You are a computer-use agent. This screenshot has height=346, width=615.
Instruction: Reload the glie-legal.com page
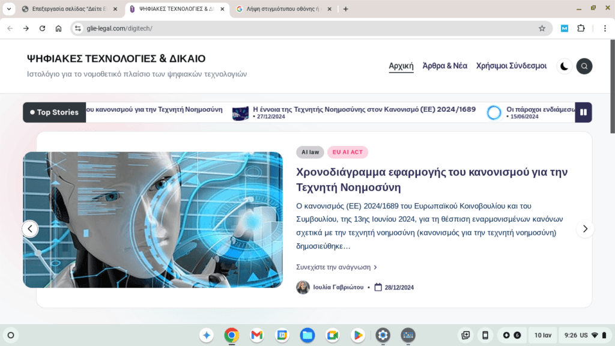[41, 28]
